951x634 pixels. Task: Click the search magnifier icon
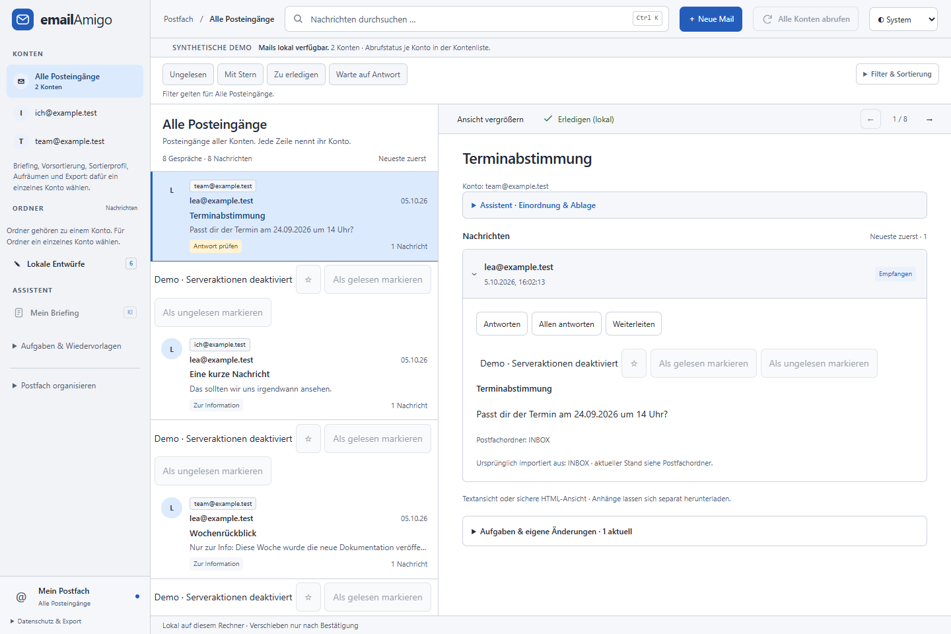299,19
